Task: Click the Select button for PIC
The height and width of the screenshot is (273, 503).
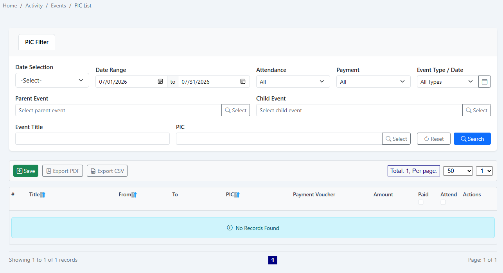Action: (396, 139)
